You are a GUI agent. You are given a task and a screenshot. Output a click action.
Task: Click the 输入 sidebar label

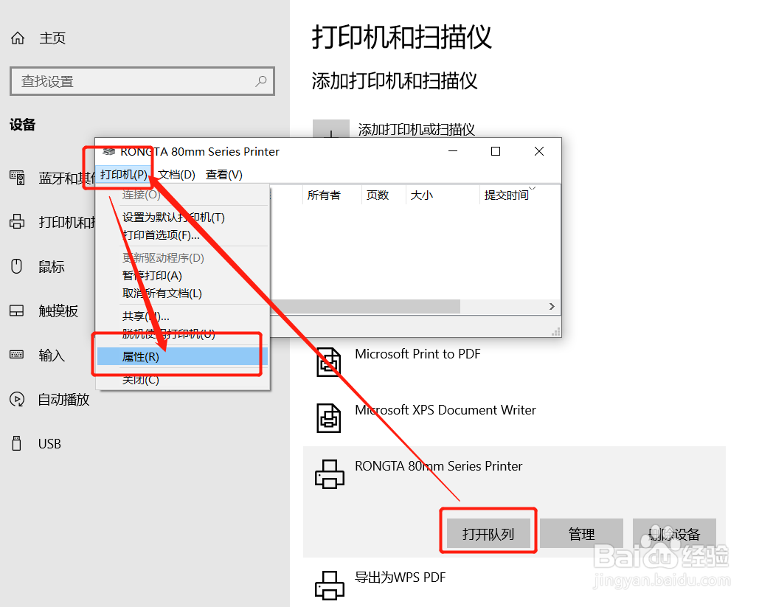(52, 355)
